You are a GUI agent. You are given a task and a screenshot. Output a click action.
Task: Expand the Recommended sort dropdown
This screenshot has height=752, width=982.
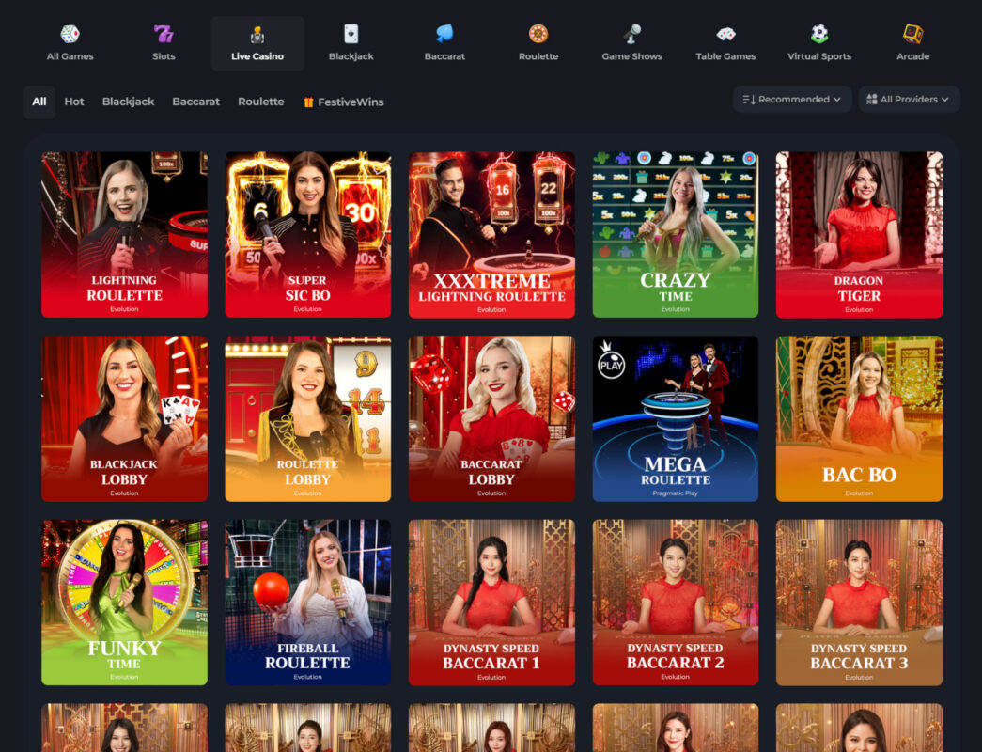(791, 100)
